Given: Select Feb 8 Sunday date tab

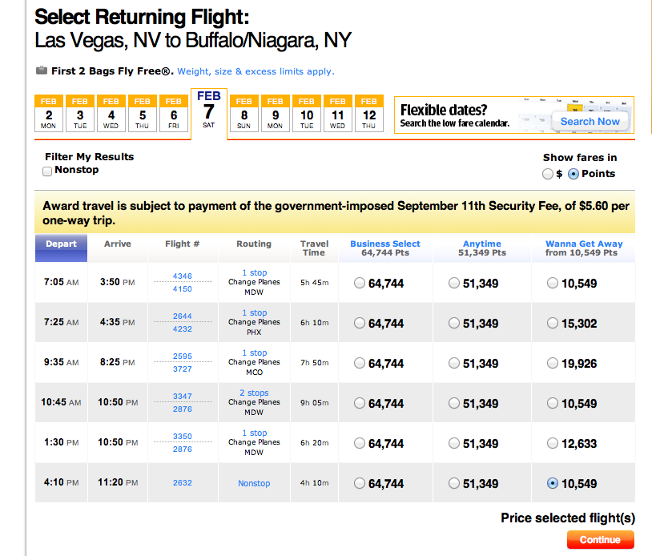Looking at the screenshot, I should (244, 113).
